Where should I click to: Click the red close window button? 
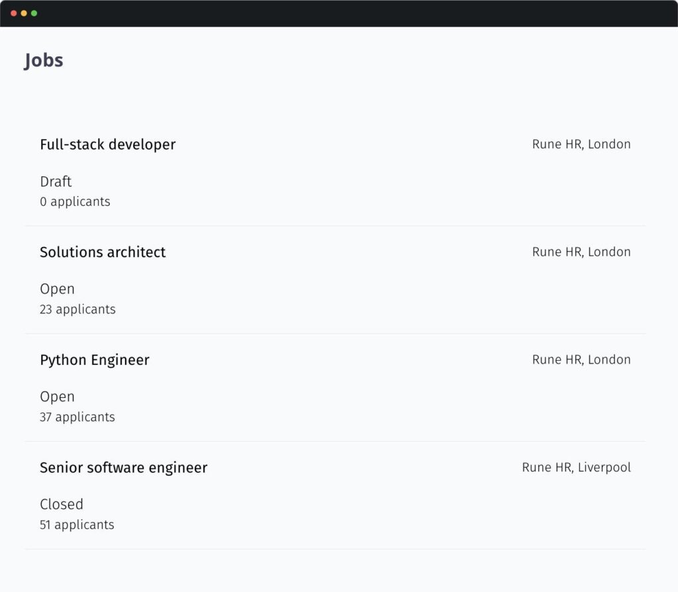[x=13, y=13]
